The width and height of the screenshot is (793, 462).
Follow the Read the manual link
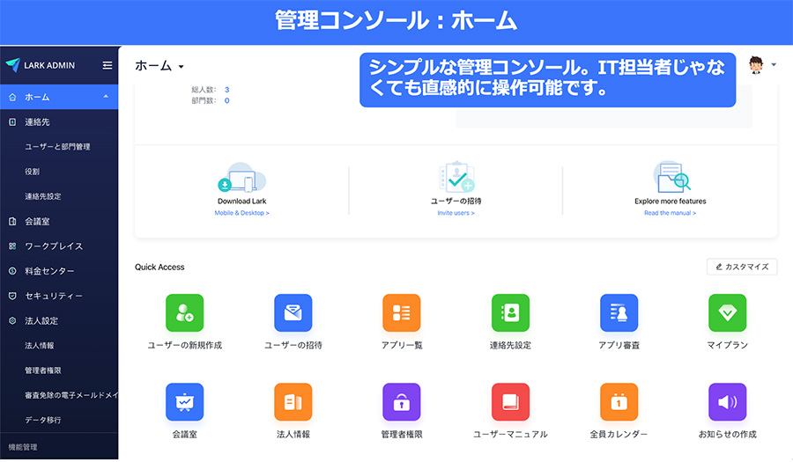point(671,213)
